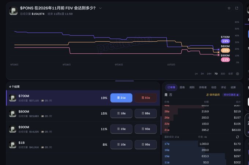Switch to the 持有者 tab
Viewport: 249px width, 165px height.
click(x=203, y=87)
